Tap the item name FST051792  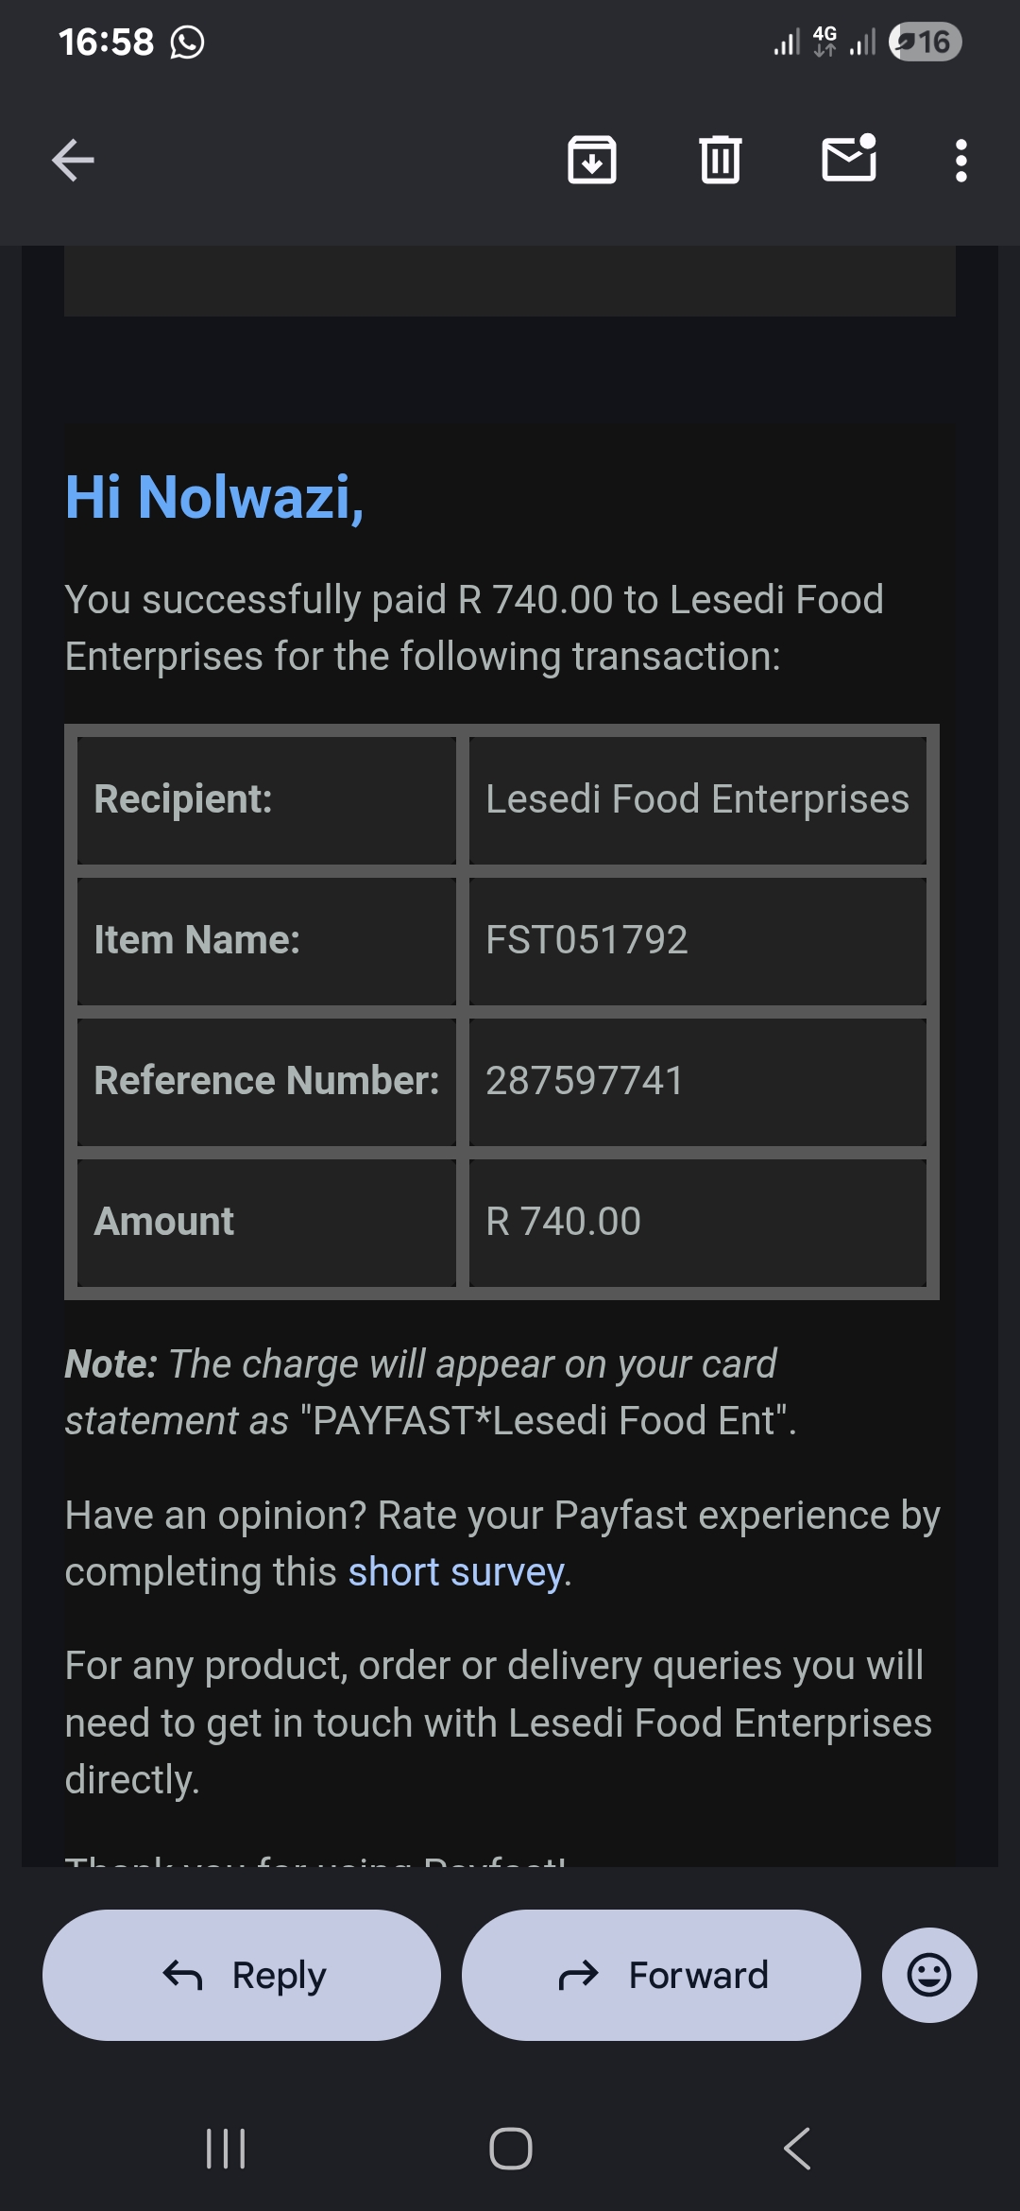pyautogui.click(x=586, y=940)
